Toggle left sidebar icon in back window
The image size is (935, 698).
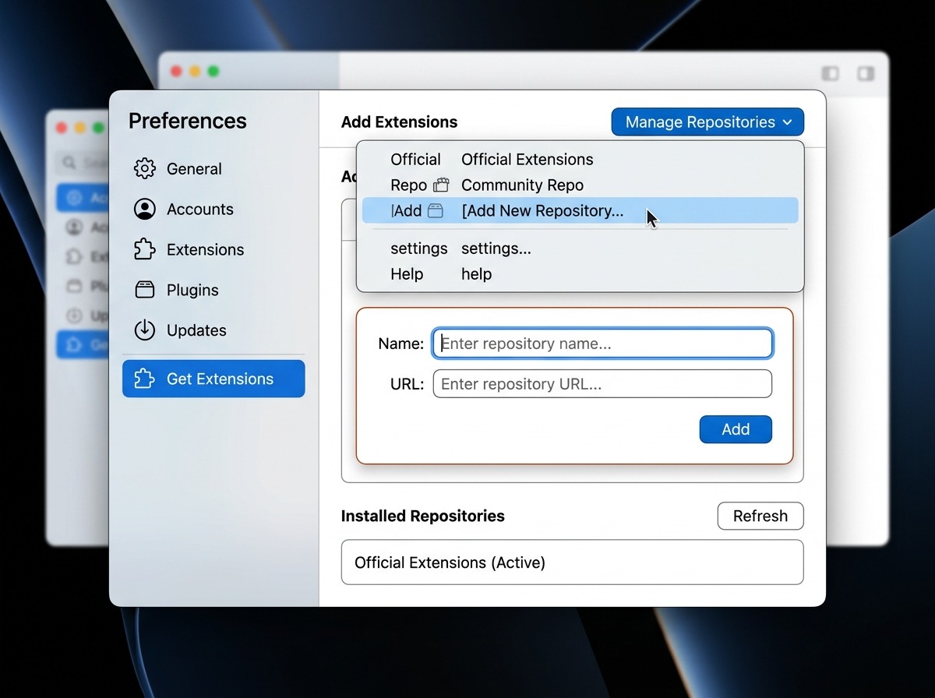click(831, 73)
